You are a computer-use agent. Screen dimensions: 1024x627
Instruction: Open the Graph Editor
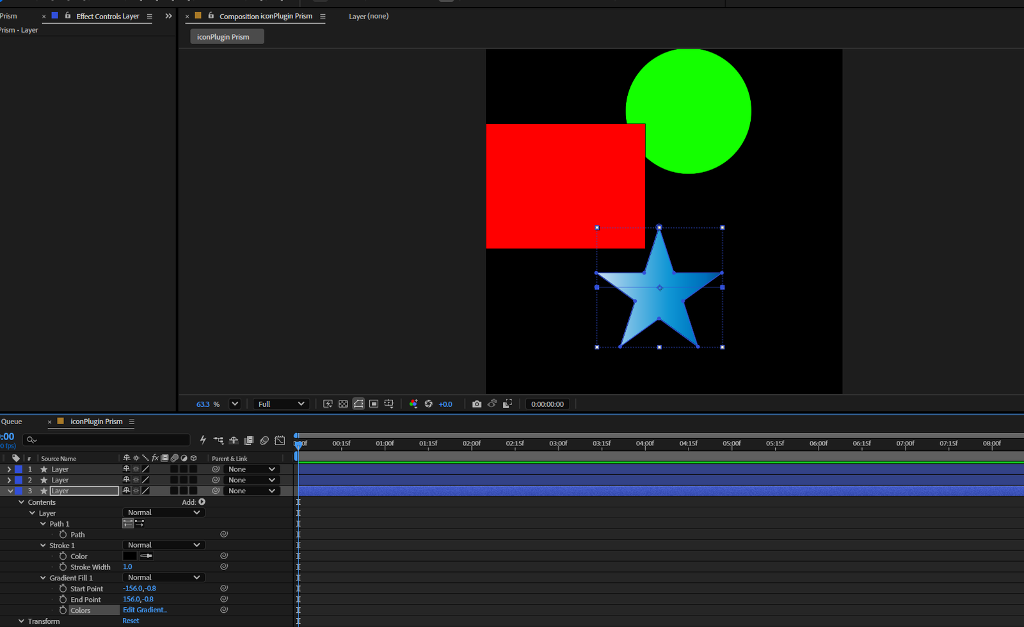(280, 440)
